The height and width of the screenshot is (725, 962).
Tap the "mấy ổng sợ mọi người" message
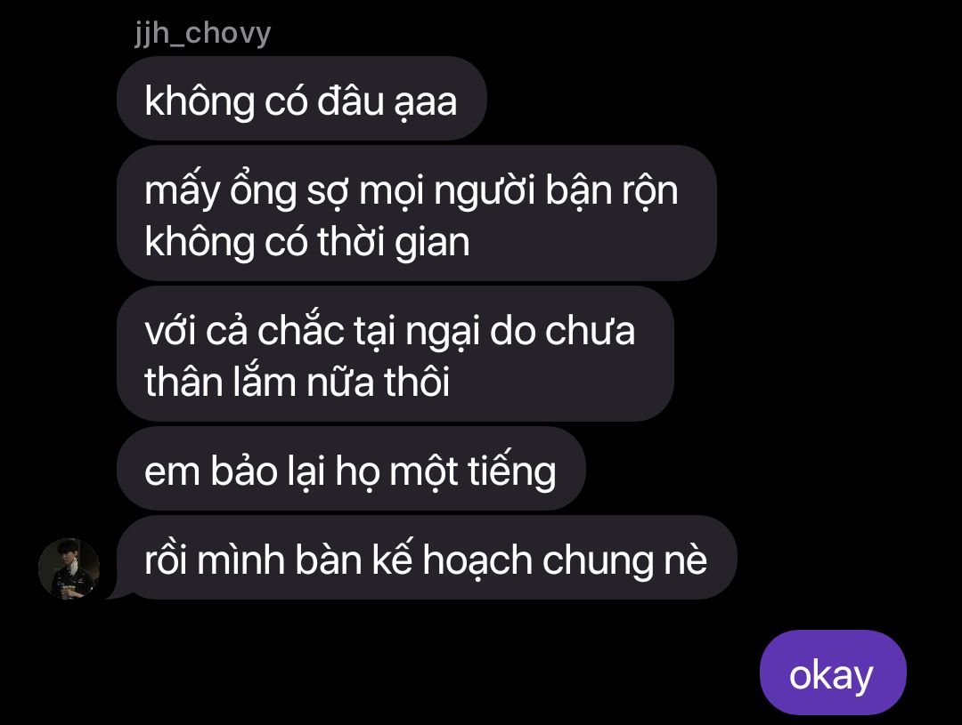pyautogui.click(x=417, y=213)
